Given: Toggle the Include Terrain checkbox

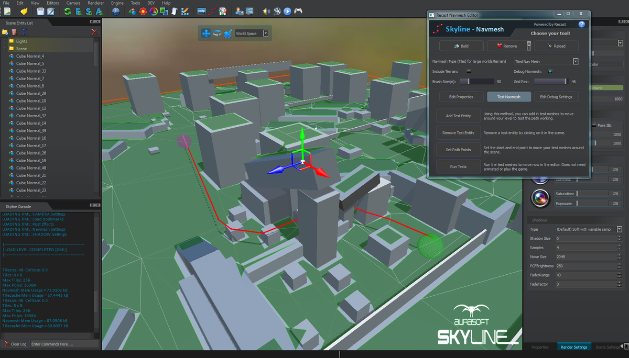Looking at the screenshot, I should [x=469, y=71].
